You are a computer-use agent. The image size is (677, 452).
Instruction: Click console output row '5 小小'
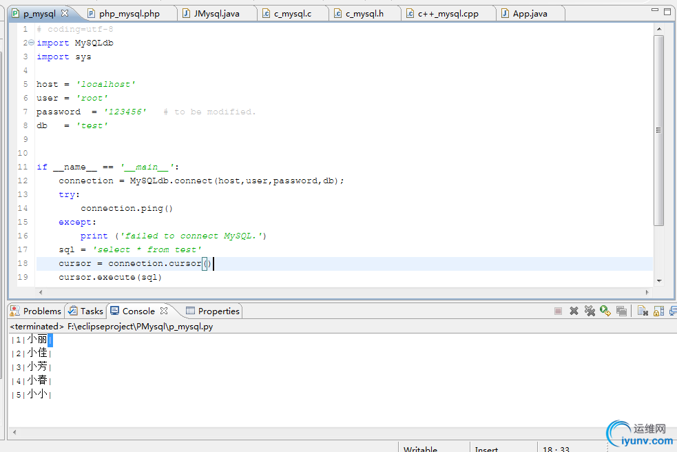point(32,395)
